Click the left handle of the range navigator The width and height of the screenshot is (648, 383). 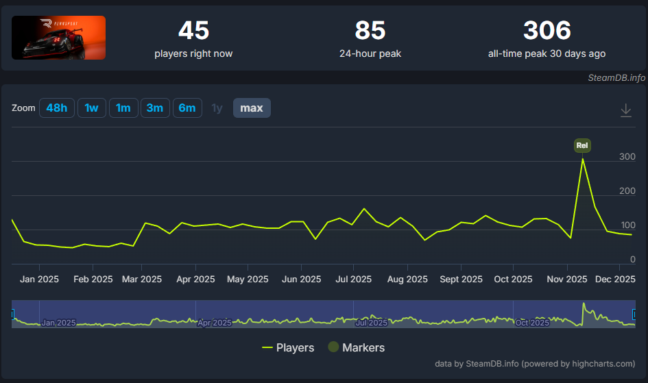point(12,314)
